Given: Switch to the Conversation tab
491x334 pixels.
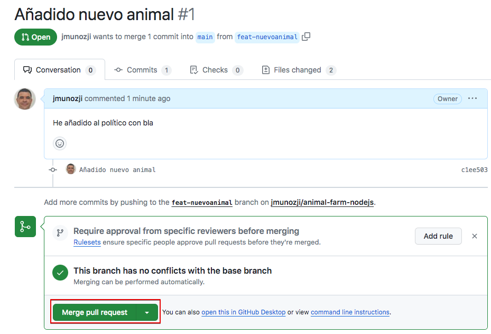Looking at the screenshot, I should (59, 70).
